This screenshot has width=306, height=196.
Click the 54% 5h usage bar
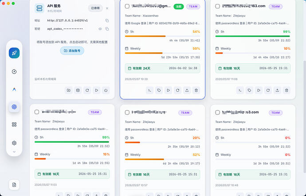(x=163, y=36)
